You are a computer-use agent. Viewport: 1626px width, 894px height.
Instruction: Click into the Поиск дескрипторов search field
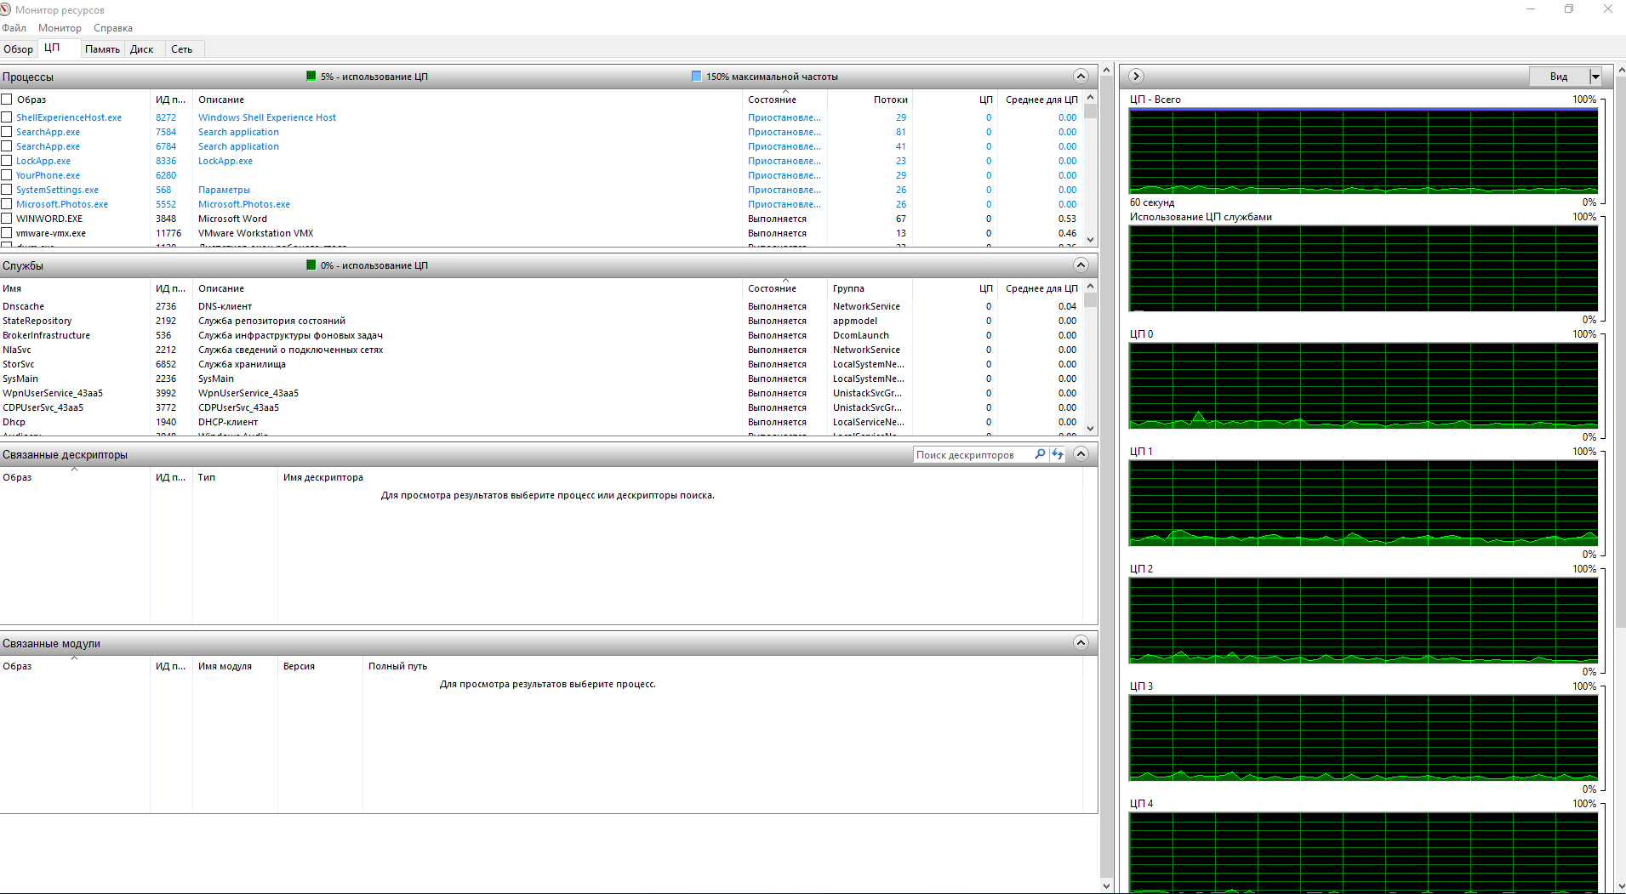(x=972, y=455)
